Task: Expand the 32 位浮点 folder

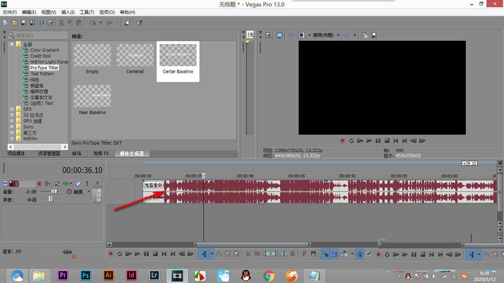Action: click(12, 115)
